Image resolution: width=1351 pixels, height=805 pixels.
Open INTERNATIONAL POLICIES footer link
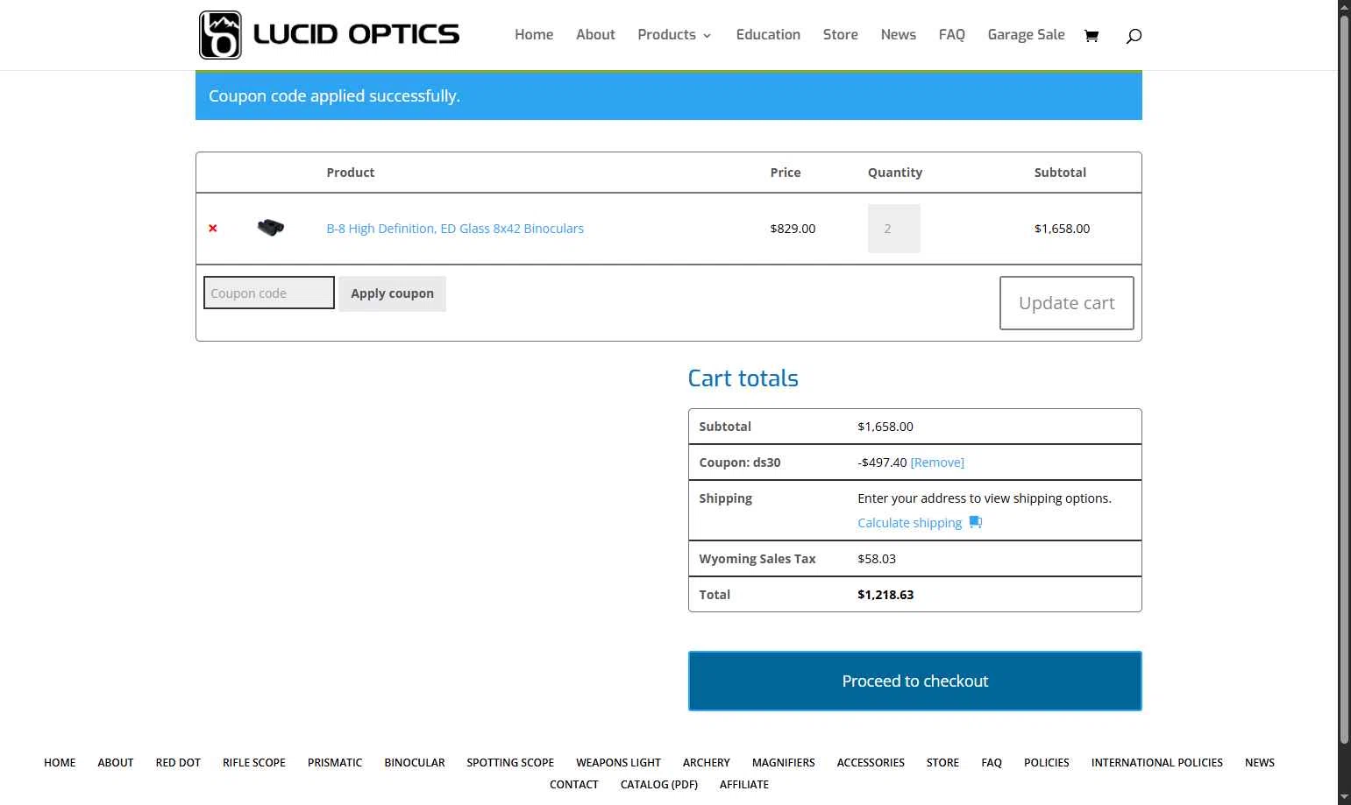pyautogui.click(x=1157, y=763)
